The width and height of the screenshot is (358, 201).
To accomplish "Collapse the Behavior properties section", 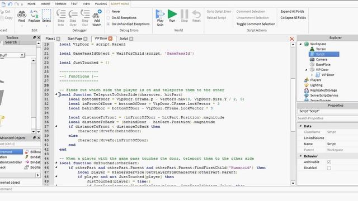I will [x=300, y=156].
